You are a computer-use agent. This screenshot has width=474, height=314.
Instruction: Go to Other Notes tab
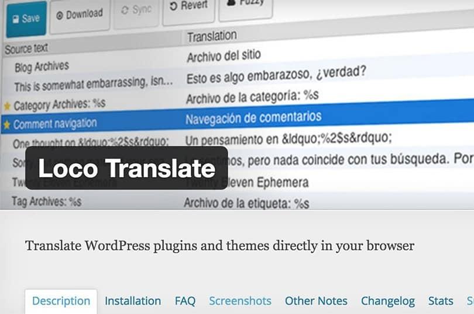(x=316, y=301)
